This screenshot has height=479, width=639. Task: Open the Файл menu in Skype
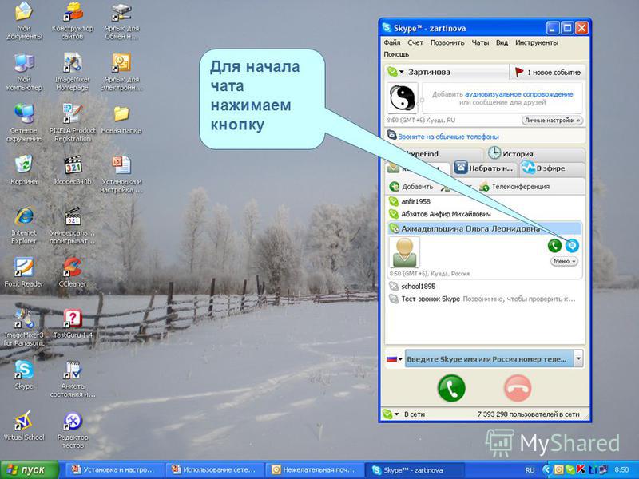click(391, 42)
